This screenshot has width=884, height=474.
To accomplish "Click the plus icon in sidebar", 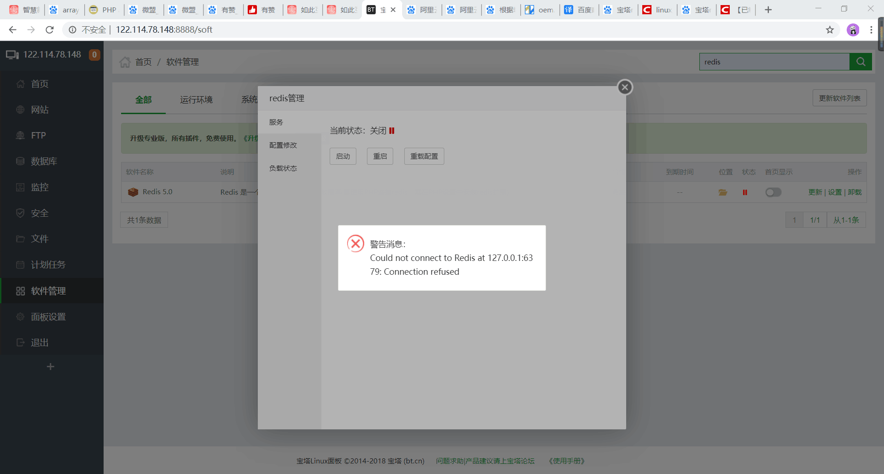I will [51, 366].
